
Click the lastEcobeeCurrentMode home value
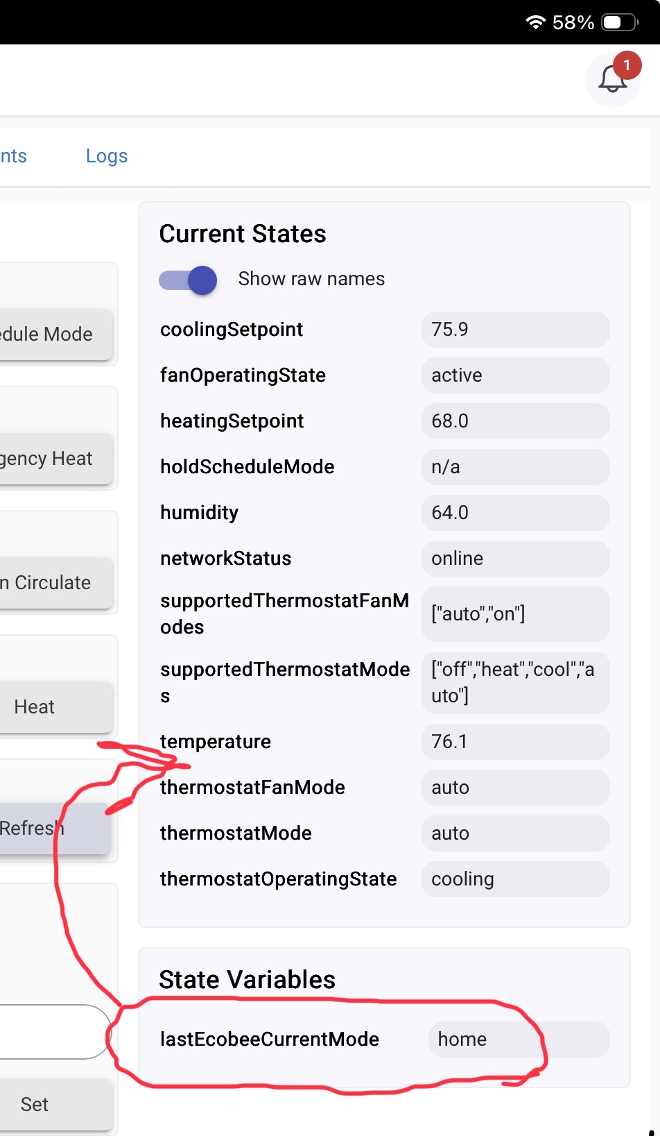[518, 1040]
